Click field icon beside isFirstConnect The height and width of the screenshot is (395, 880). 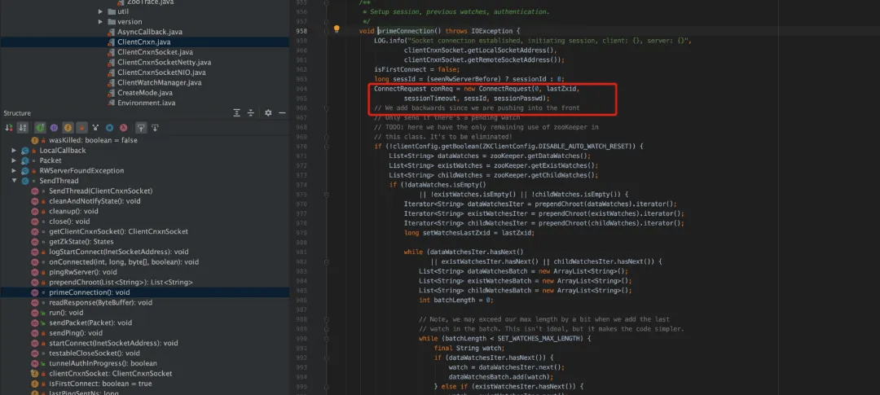[x=35, y=384]
